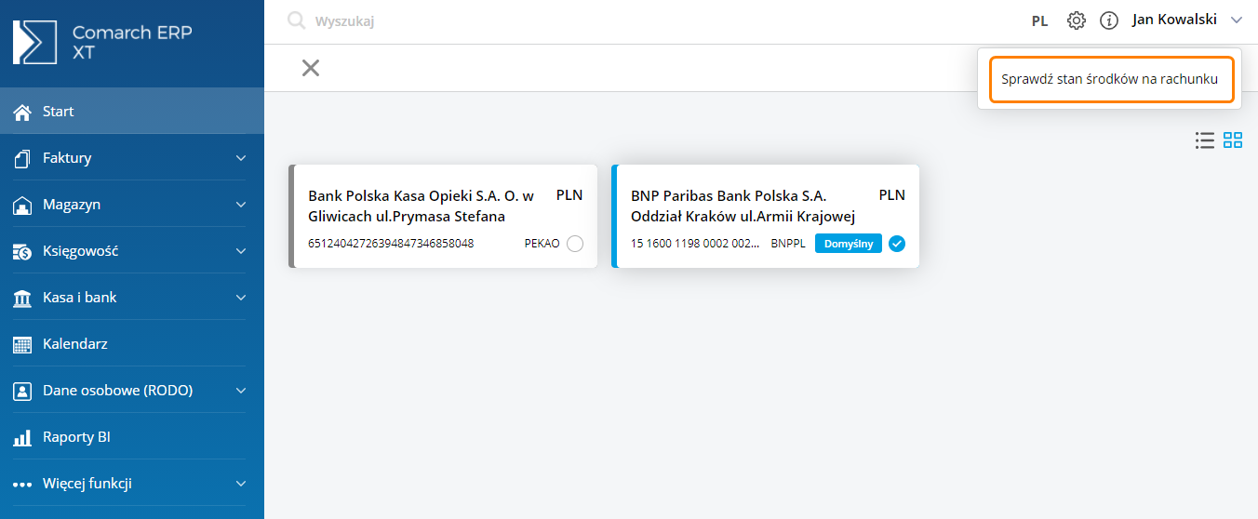Image resolution: width=1258 pixels, height=519 pixels.
Task: Click Sprawdź stan środków na rachunku
Action: [1109, 79]
